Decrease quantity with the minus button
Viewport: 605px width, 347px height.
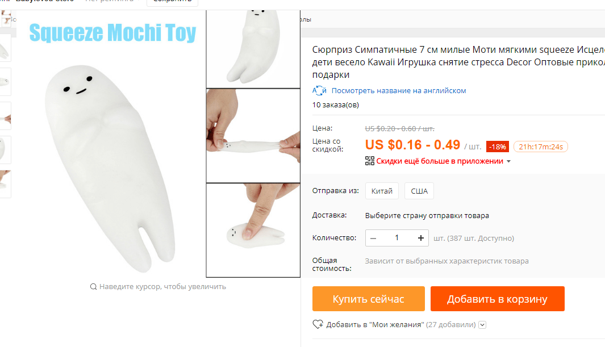point(373,238)
